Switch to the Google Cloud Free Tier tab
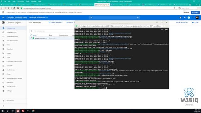The height and width of the screenshot is (113, 201). pyautogui.click(x=24, y=5)
